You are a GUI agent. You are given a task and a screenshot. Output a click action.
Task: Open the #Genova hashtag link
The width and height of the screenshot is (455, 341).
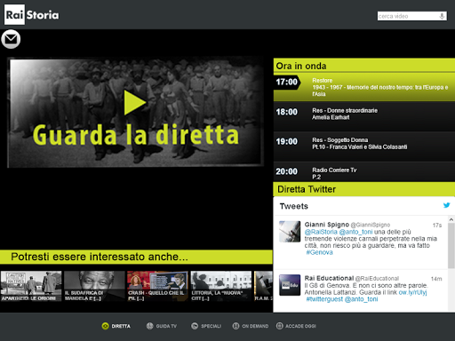[319, 252]
